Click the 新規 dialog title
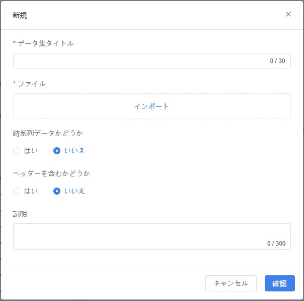The image size is (304, 301). point(20,15)
